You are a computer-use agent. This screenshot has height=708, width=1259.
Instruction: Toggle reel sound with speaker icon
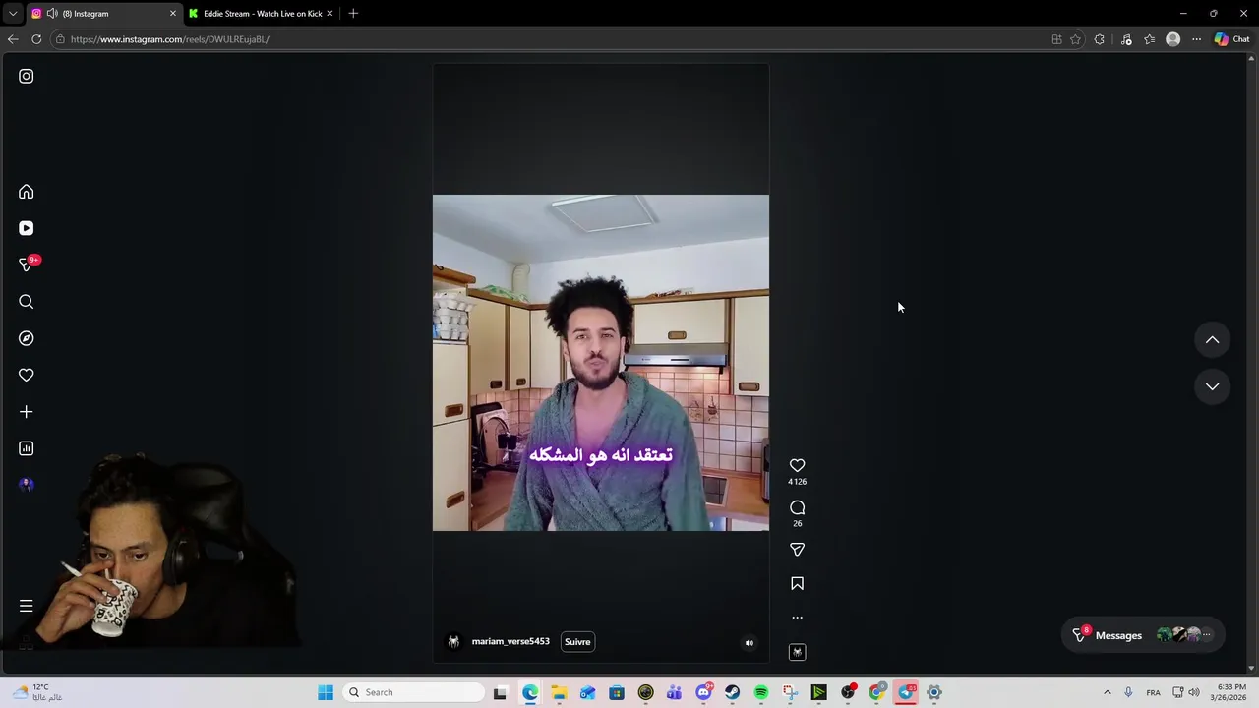point(749,643)
